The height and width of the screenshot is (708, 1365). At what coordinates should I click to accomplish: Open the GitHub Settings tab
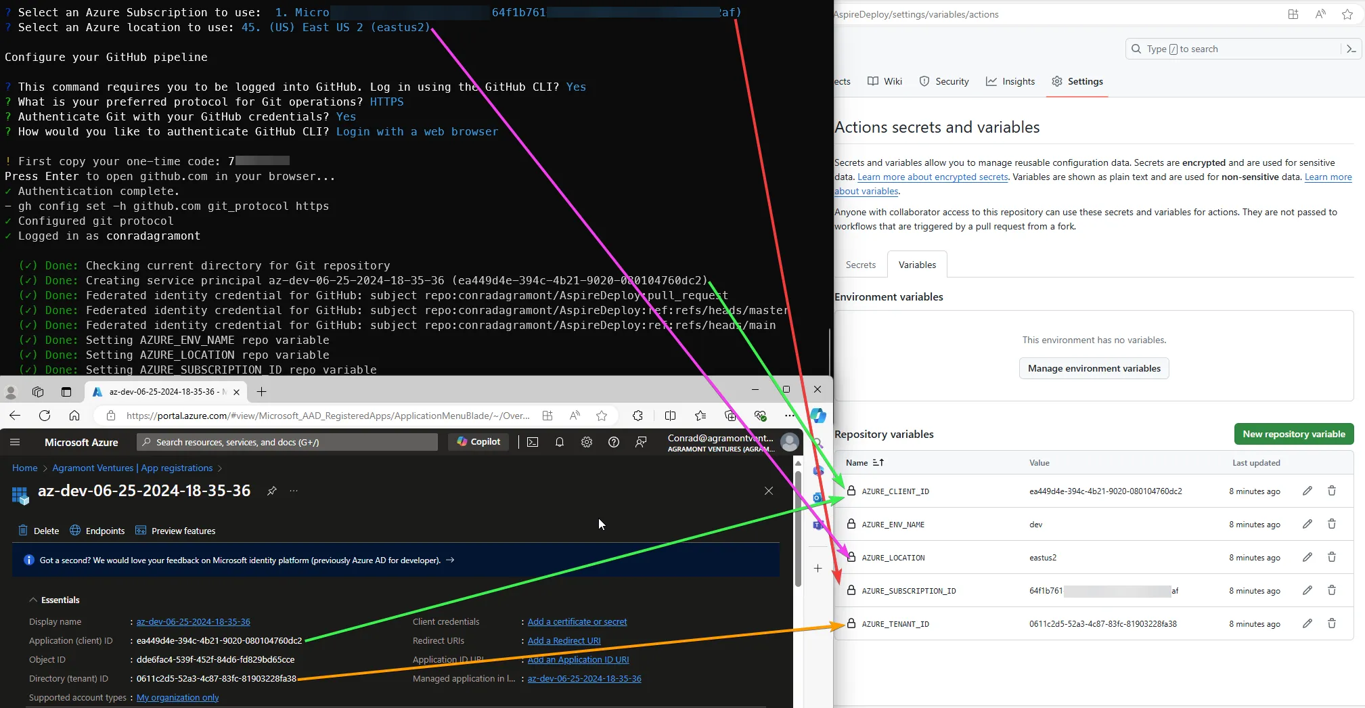pyautogui.click(x=1077, y=81)
